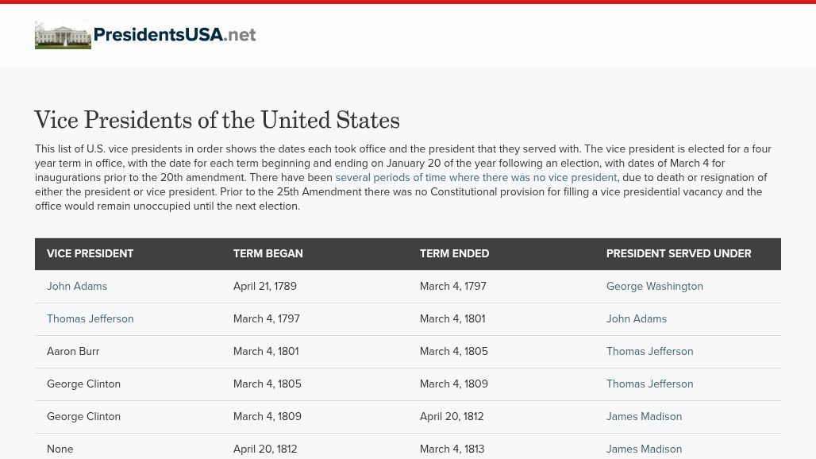Open Thomas Jefferson president link for 1805 term
The height and width of the screenshot is (459, 816).
coord(649,384)
